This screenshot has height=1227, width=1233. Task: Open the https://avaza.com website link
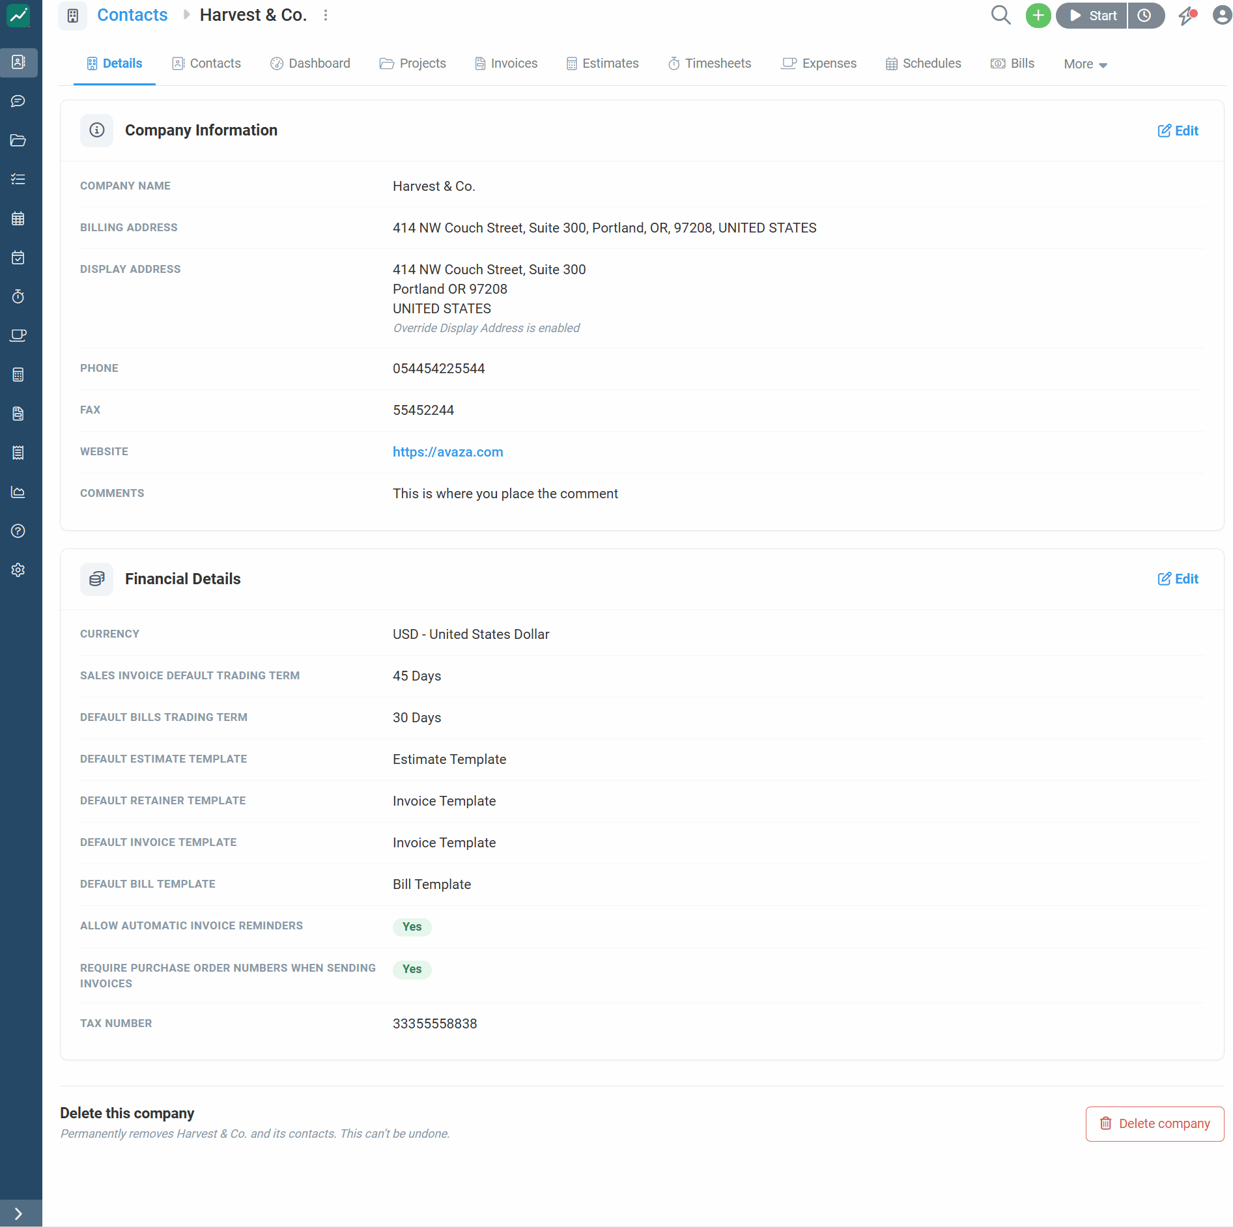tap(447, 452)
